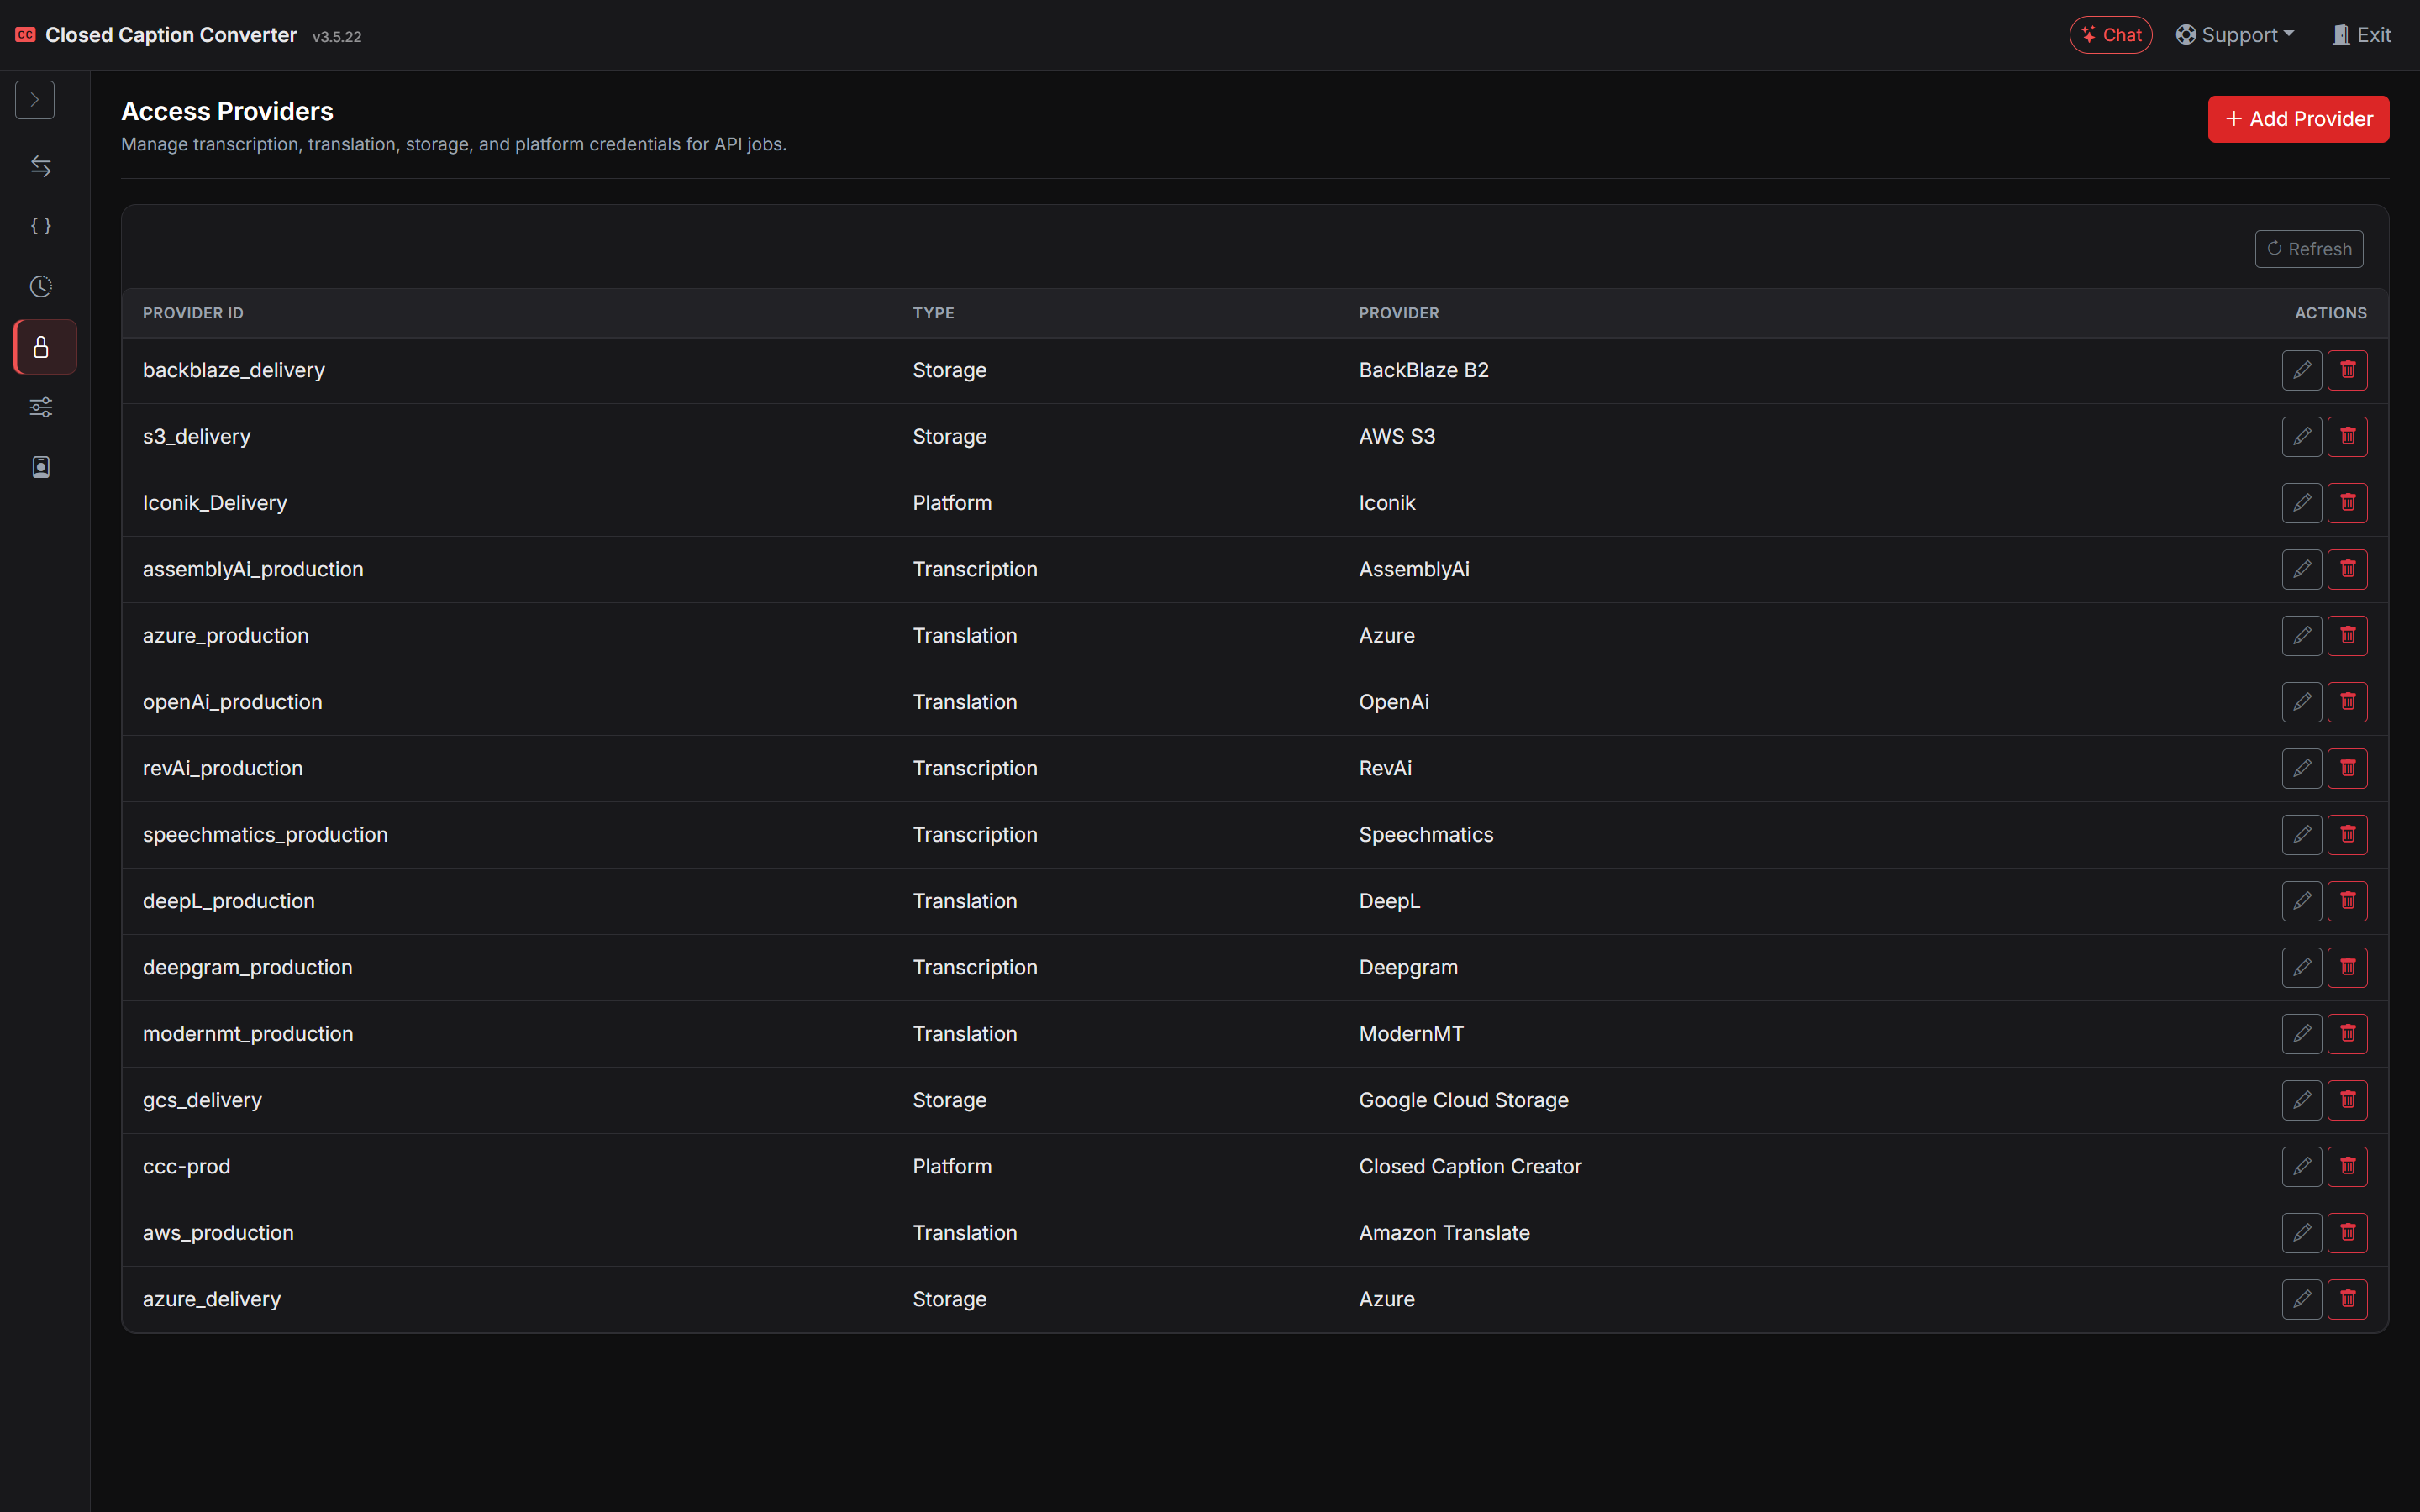Select the speechmatics_production ID cell
2420x1512 pixels.
(x=265, y=835)
